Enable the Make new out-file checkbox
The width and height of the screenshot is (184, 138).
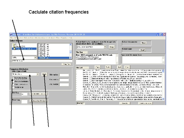tap(13, 84)
